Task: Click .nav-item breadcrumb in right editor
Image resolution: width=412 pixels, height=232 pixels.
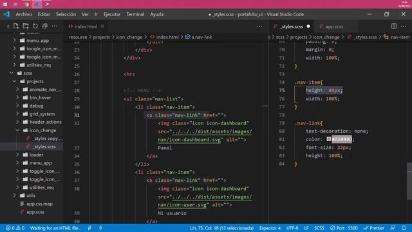Action: (x=400, y=37)
